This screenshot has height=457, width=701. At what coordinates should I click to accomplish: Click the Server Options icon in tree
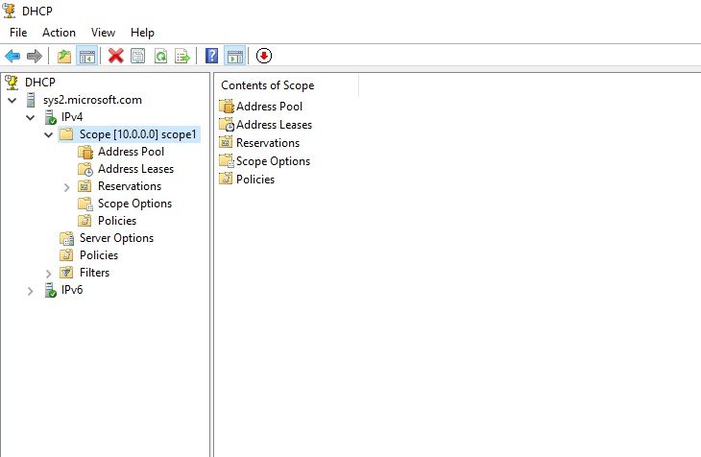click(x=66, y=238)
